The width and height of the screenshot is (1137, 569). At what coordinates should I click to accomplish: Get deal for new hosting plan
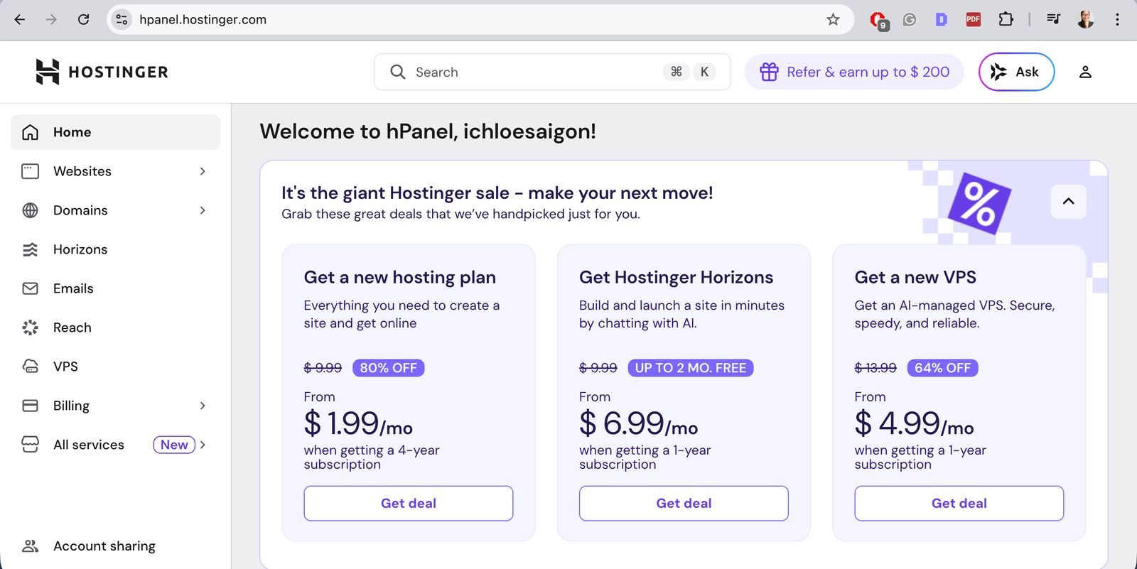click(409, 503)
